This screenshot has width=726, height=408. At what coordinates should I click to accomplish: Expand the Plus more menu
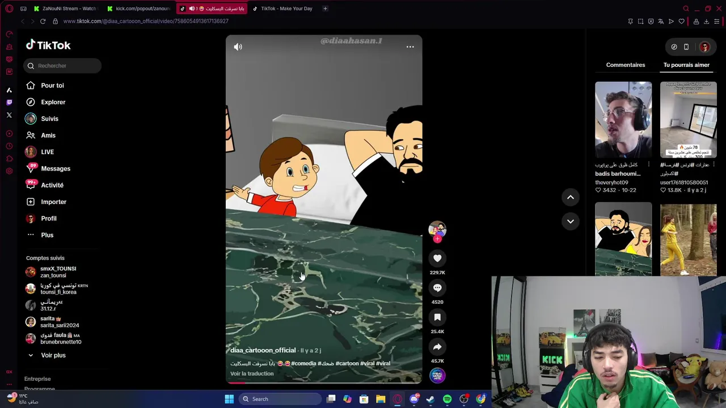pos(40,235)
